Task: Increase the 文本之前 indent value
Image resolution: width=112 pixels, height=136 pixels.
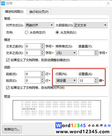Action: point(42,45)
